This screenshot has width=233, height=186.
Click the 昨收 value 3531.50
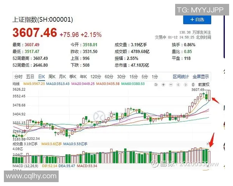tap(90, 52)
